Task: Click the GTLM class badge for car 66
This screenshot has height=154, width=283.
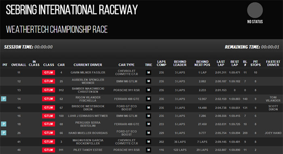Action: (49, 133)
